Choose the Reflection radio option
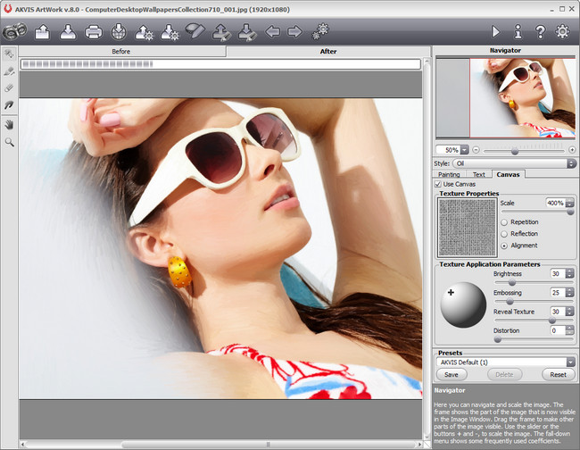Viewport: 580px width, 450px height. click(x=505, y=233)
